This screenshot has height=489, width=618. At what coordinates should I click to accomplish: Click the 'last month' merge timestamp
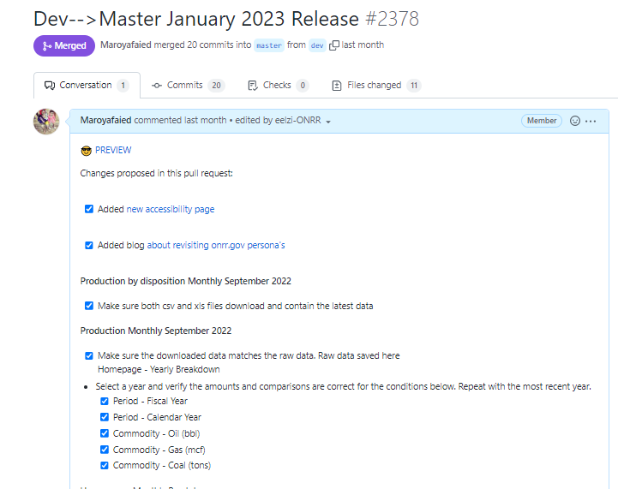(x=363, y=45)
